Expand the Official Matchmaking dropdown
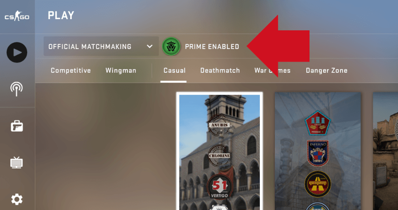 tap(101, 46)
